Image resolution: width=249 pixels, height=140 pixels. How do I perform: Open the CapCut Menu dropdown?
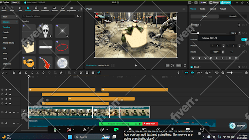[16, 3]
